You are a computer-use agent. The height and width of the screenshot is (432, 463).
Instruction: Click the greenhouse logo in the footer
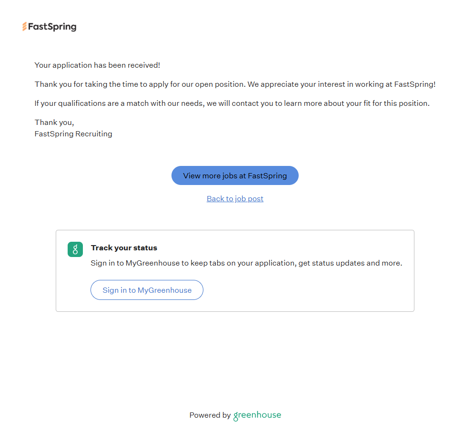tap(257, 415)
